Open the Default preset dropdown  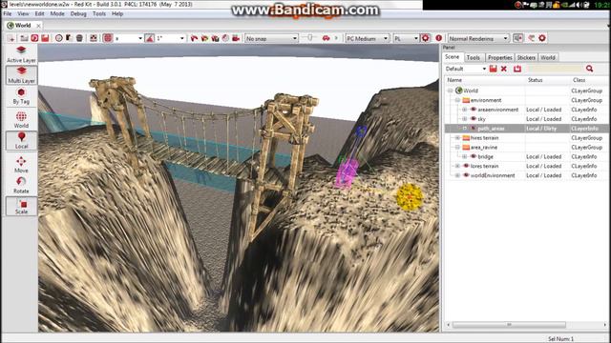pyautogui.click(x=466, y=69)
